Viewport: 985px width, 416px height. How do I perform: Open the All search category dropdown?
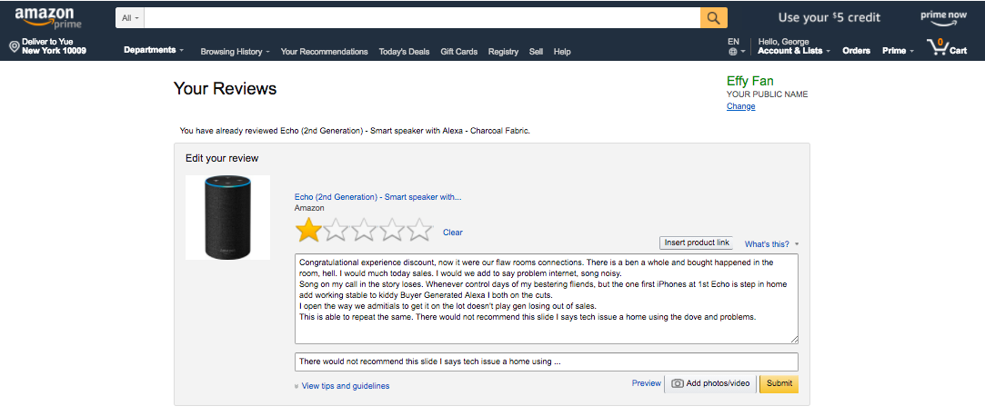tap(130, 17)
